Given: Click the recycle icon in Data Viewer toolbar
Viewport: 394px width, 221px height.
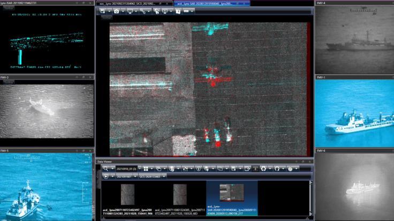Looking at the screenshot, I should (263, 169).
